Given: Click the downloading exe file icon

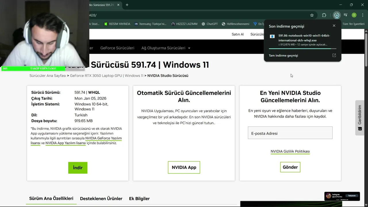Looking at the screenshot, I should point(272,37).
